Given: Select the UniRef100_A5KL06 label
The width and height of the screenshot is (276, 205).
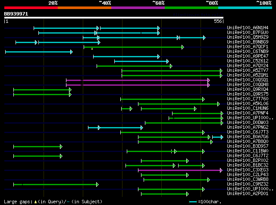Looking at the screenshot, I should (x=248, y=103).
